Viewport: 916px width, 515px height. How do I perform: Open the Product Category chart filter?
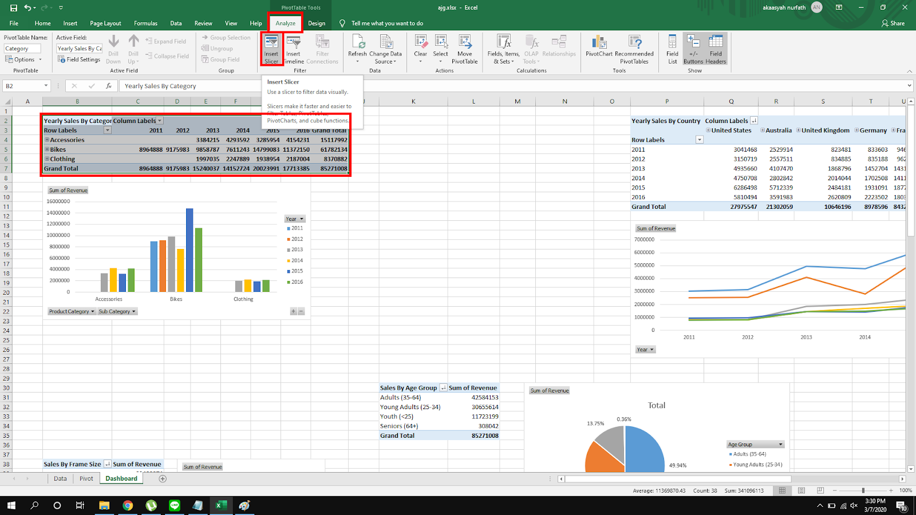click(72, 311)
